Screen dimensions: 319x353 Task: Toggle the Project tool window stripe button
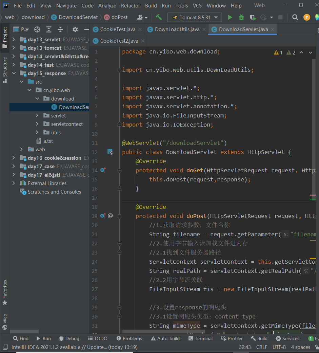[x=5, y=37]
